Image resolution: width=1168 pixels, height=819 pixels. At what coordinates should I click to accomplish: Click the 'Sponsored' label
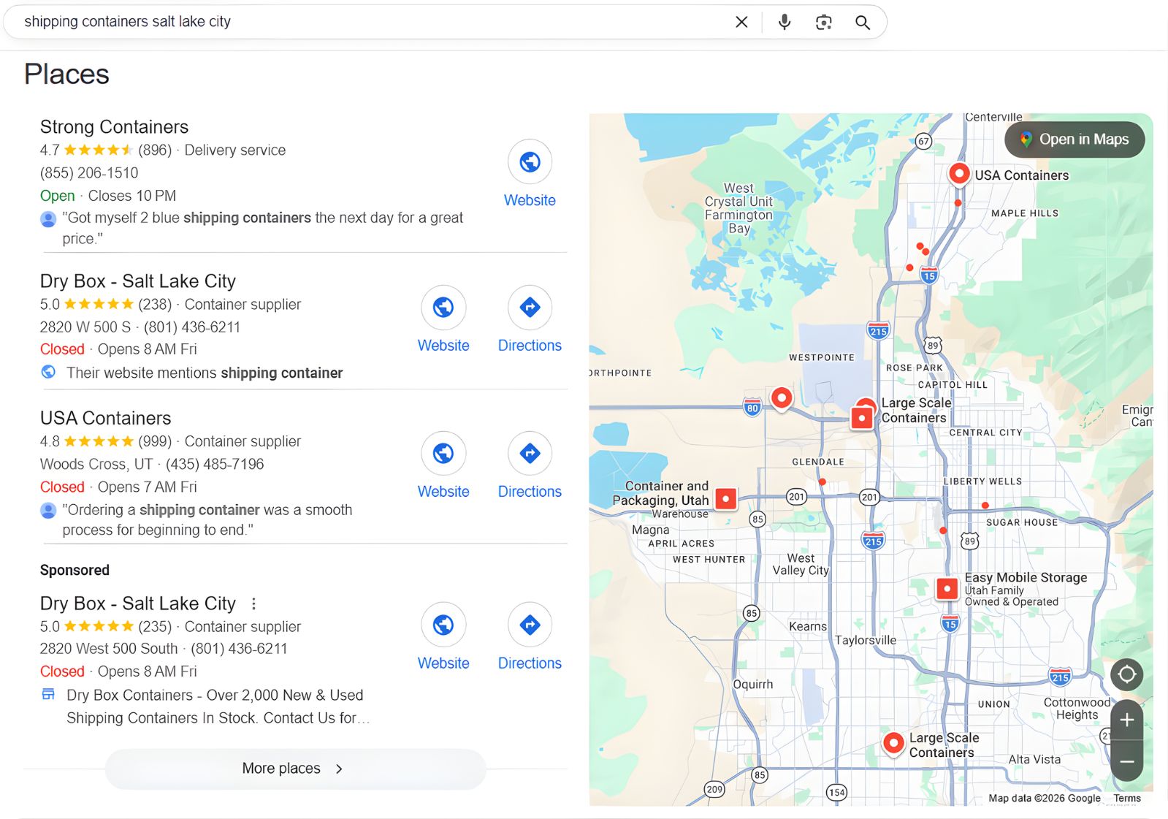pos(75,571)
